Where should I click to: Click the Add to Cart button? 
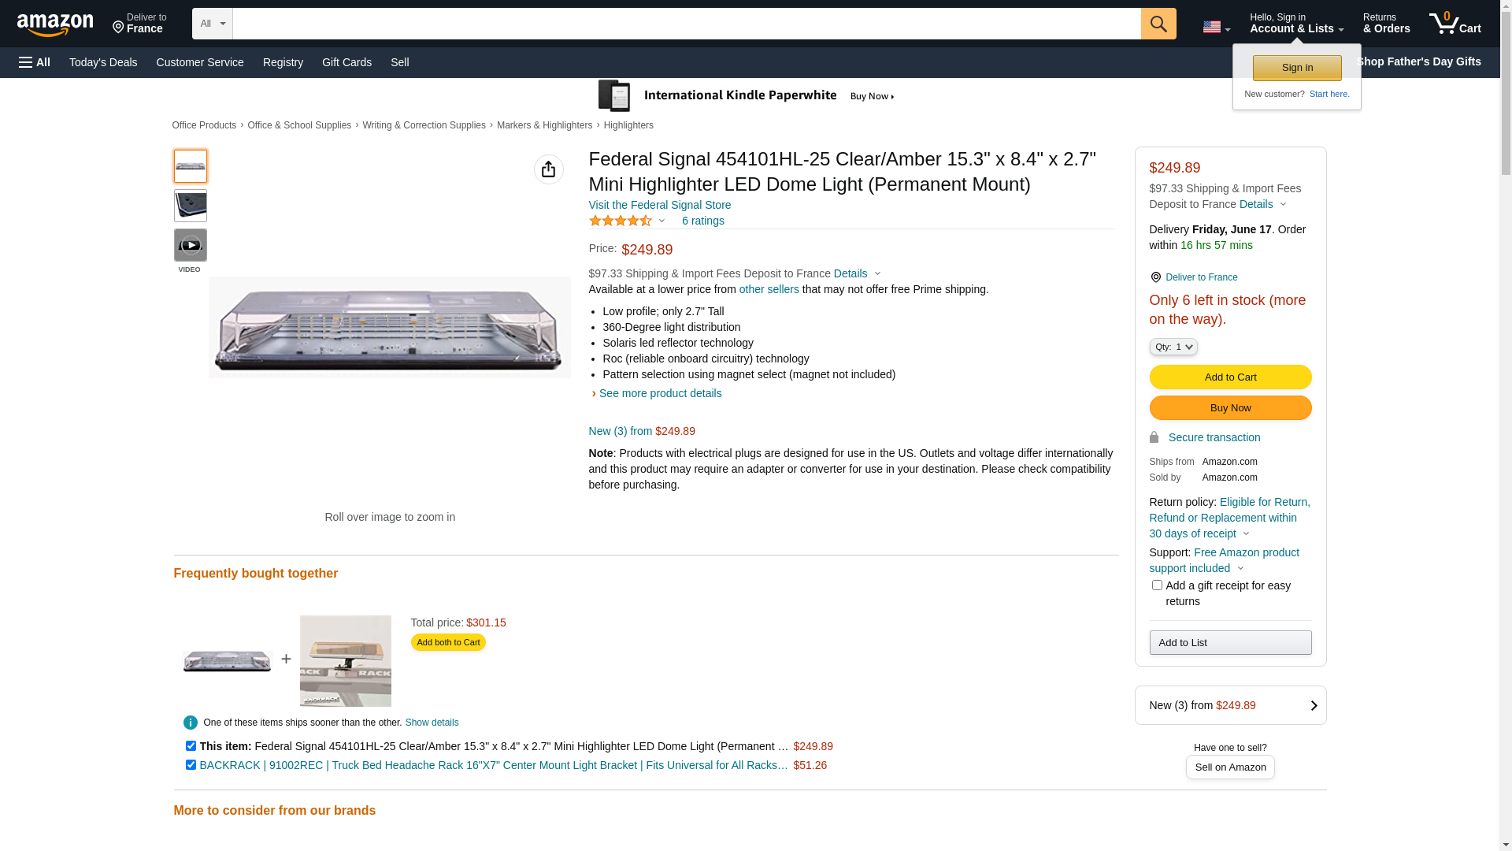point(1229,377)
